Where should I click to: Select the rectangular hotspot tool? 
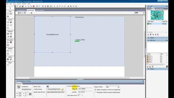pos(11,51)
